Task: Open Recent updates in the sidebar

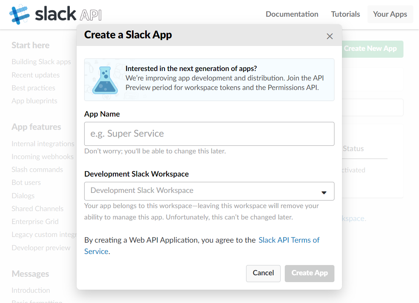Action: coord(36,75)
